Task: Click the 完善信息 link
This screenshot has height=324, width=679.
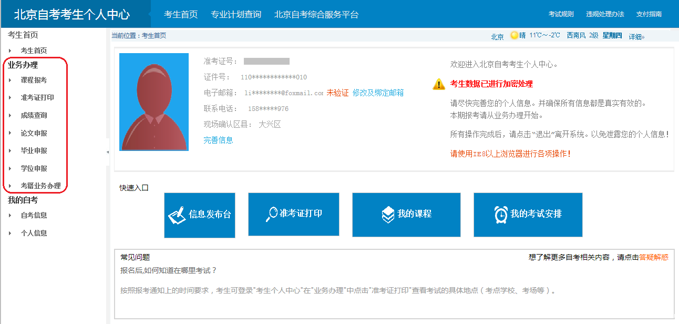Action: 218,140
